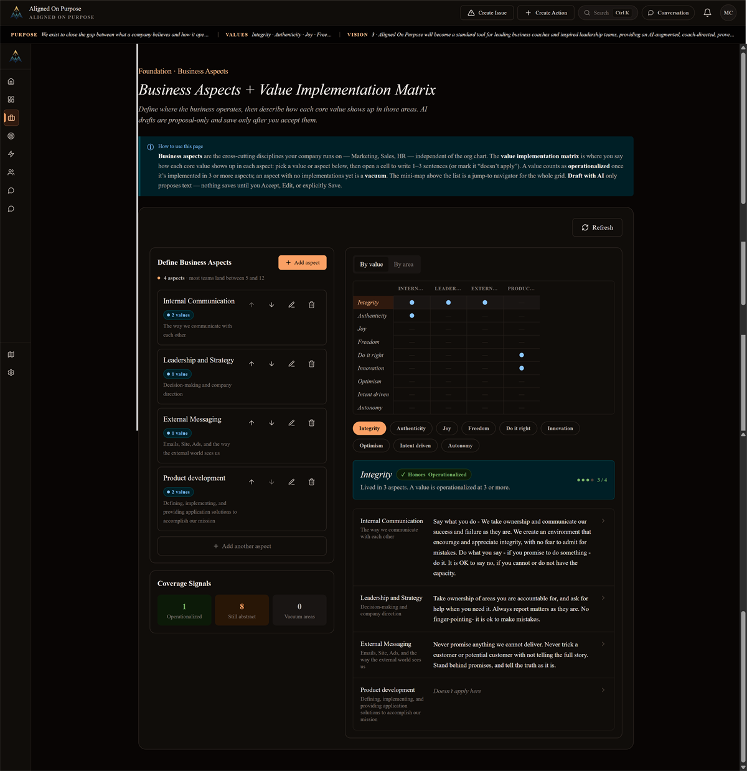The height and width of the screenshot is (771, 747).
Task: Open the people team icon in the sidebar
Action: tap(11, 173)
